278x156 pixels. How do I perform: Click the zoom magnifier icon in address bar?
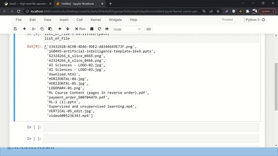tap(204, 11)
